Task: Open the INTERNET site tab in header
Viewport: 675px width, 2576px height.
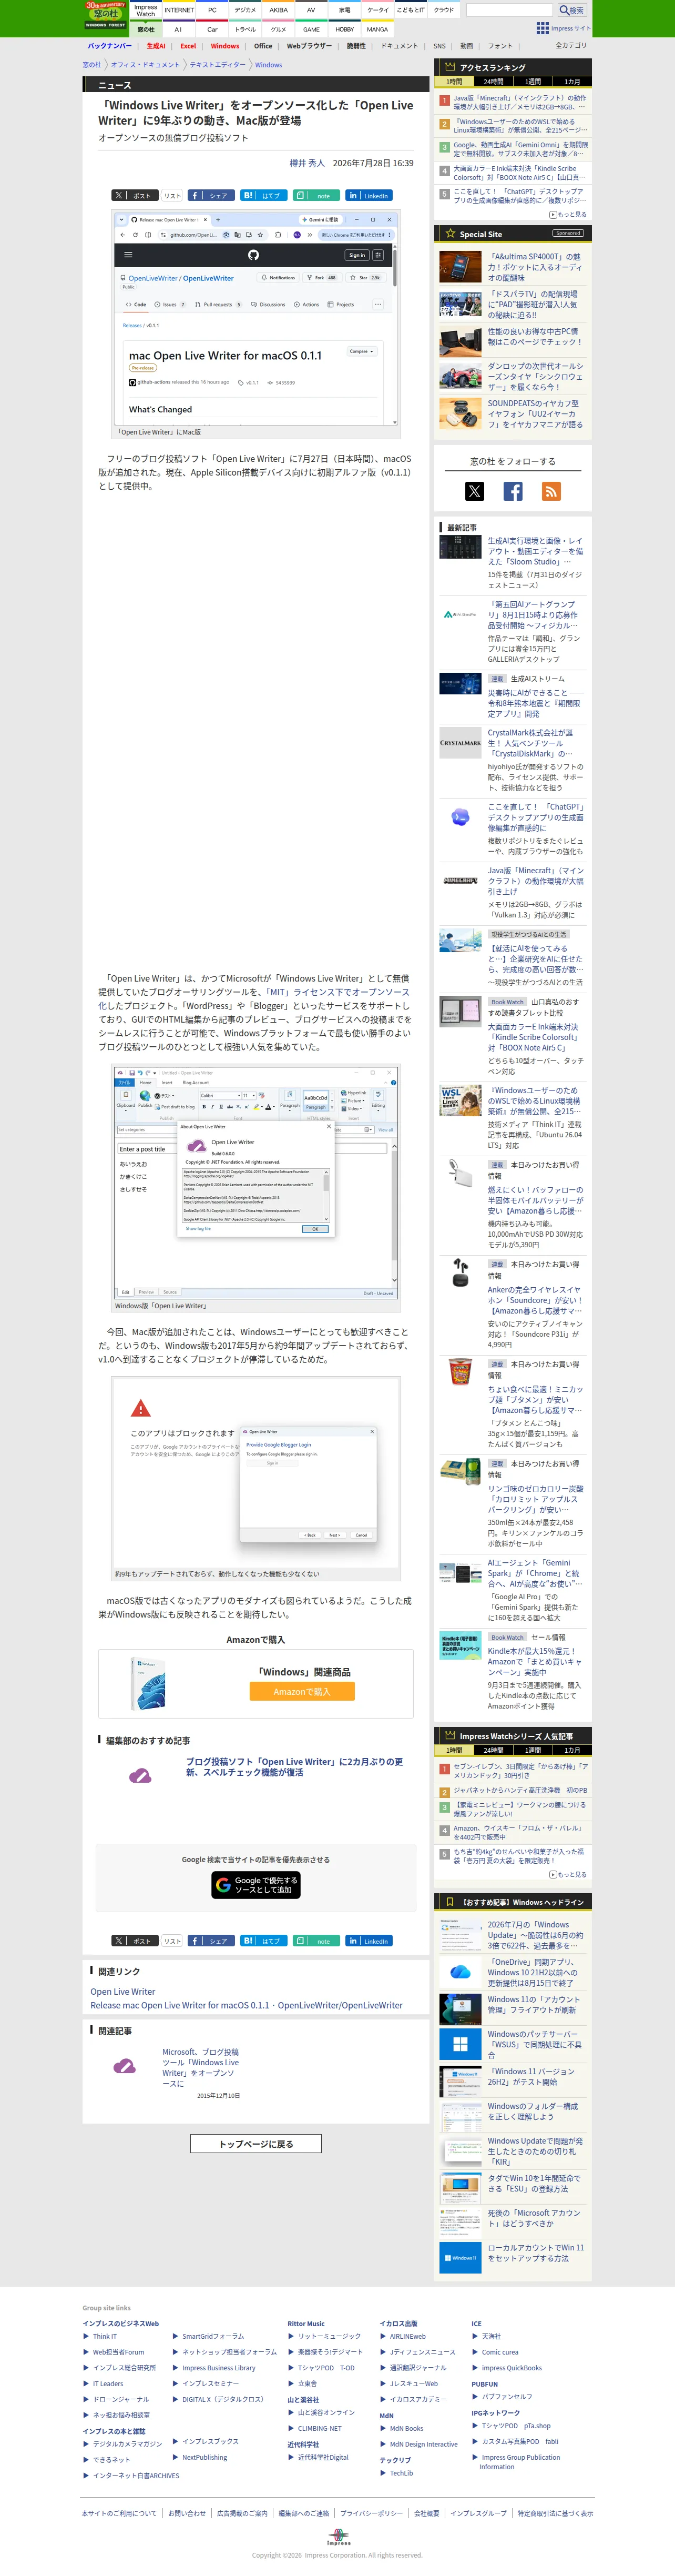Action: point(179,10)
